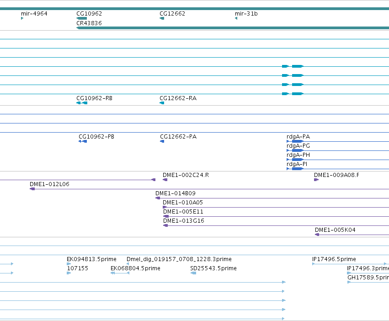
Task: Select the rdgA-PA exon block
Action: tap(298, 141)
